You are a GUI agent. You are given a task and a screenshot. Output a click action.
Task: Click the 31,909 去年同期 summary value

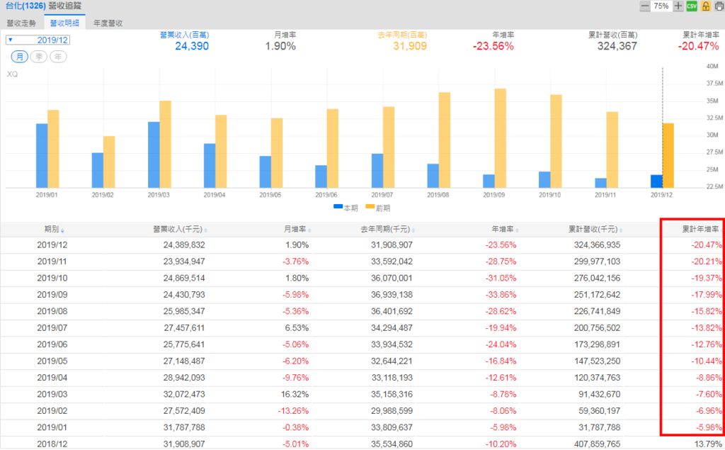pos(410,46)
